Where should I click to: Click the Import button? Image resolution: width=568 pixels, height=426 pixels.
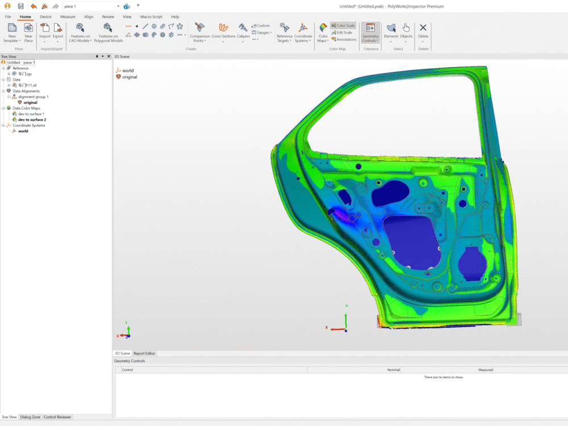click(x=45, y=33)
